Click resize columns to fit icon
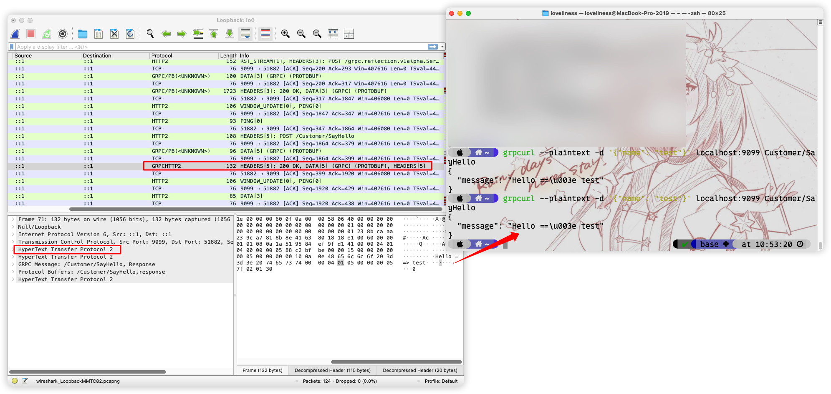The height and width of the screenshot is (394, 831). tap(333, 34)
